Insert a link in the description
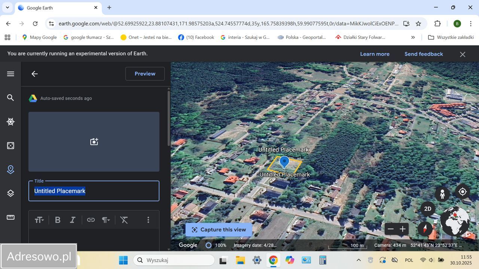This screenshot has height=269, width=479. pyautogui.click(x=91, y=220)
